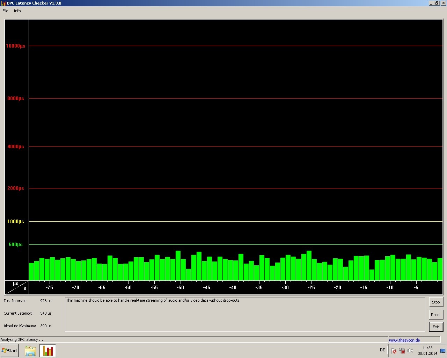
Task: Click the 16000µs axis label
Action: pos(16,46)
